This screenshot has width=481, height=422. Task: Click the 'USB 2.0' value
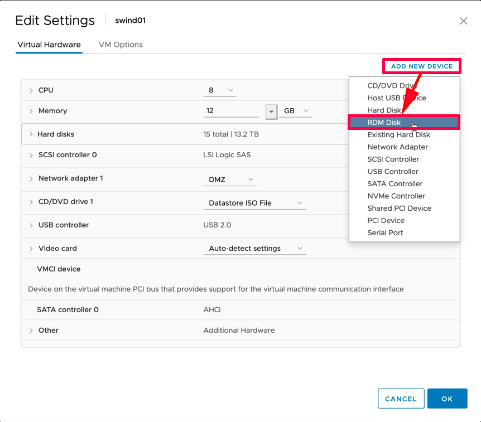pos(217,225)
